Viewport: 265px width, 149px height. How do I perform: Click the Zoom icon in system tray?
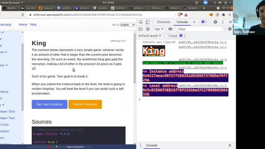pos(205,2)
